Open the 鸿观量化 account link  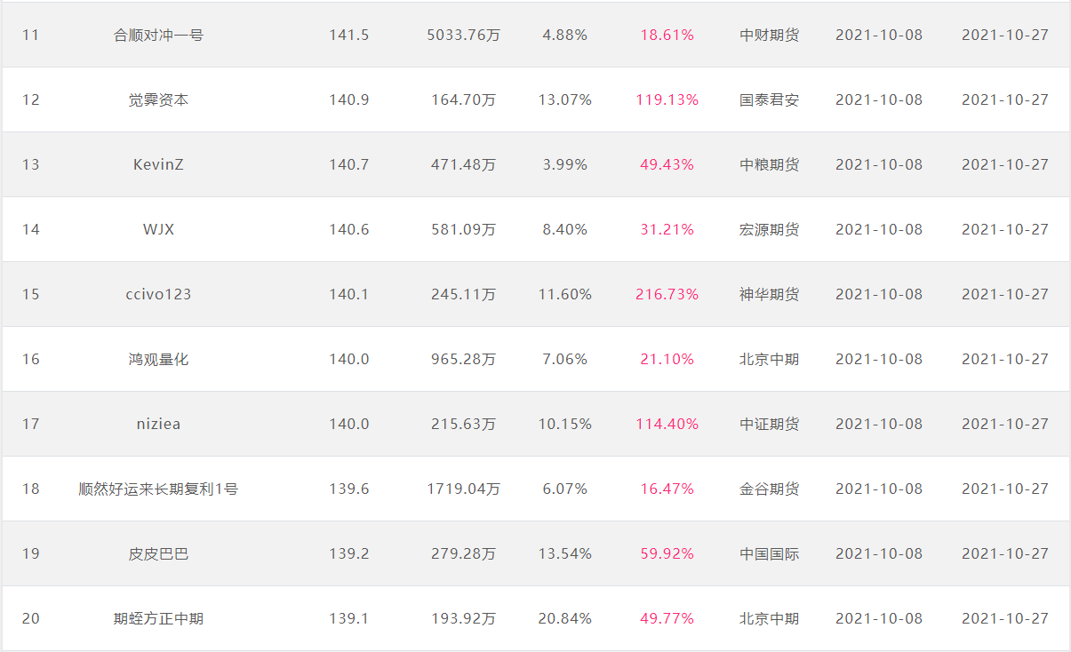[x=158, y=360]
